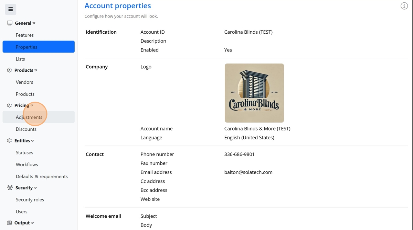Click the Pricing gear icon
This screenshot has height=230, width=413.
pyautogui.click(x=9, y=105)
